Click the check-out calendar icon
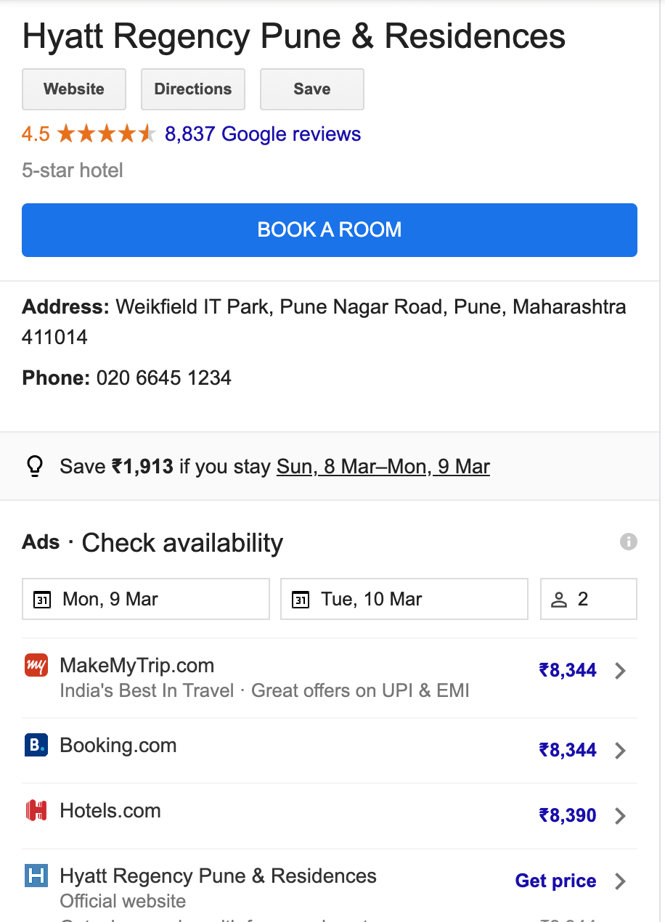This screenshot has height=922, width=665. pyautogui.click(x=301, y=600)
